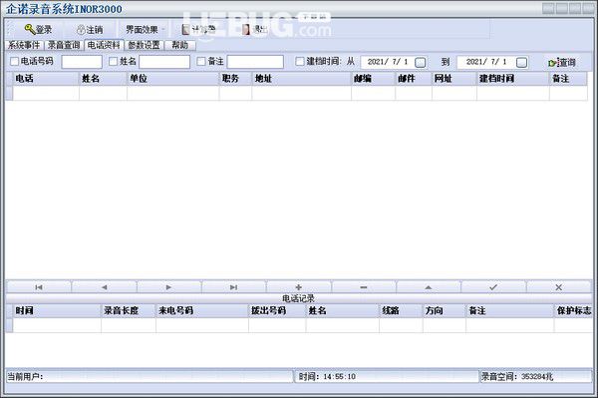Screen dimensions: 598x398
Task: Click the 时间 column header in 电话记录
Action: pos(57,311)
